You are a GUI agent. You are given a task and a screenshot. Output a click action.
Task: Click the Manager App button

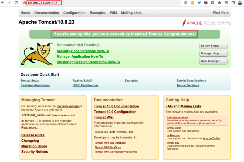pyautogui.click(x=213, y=53)
